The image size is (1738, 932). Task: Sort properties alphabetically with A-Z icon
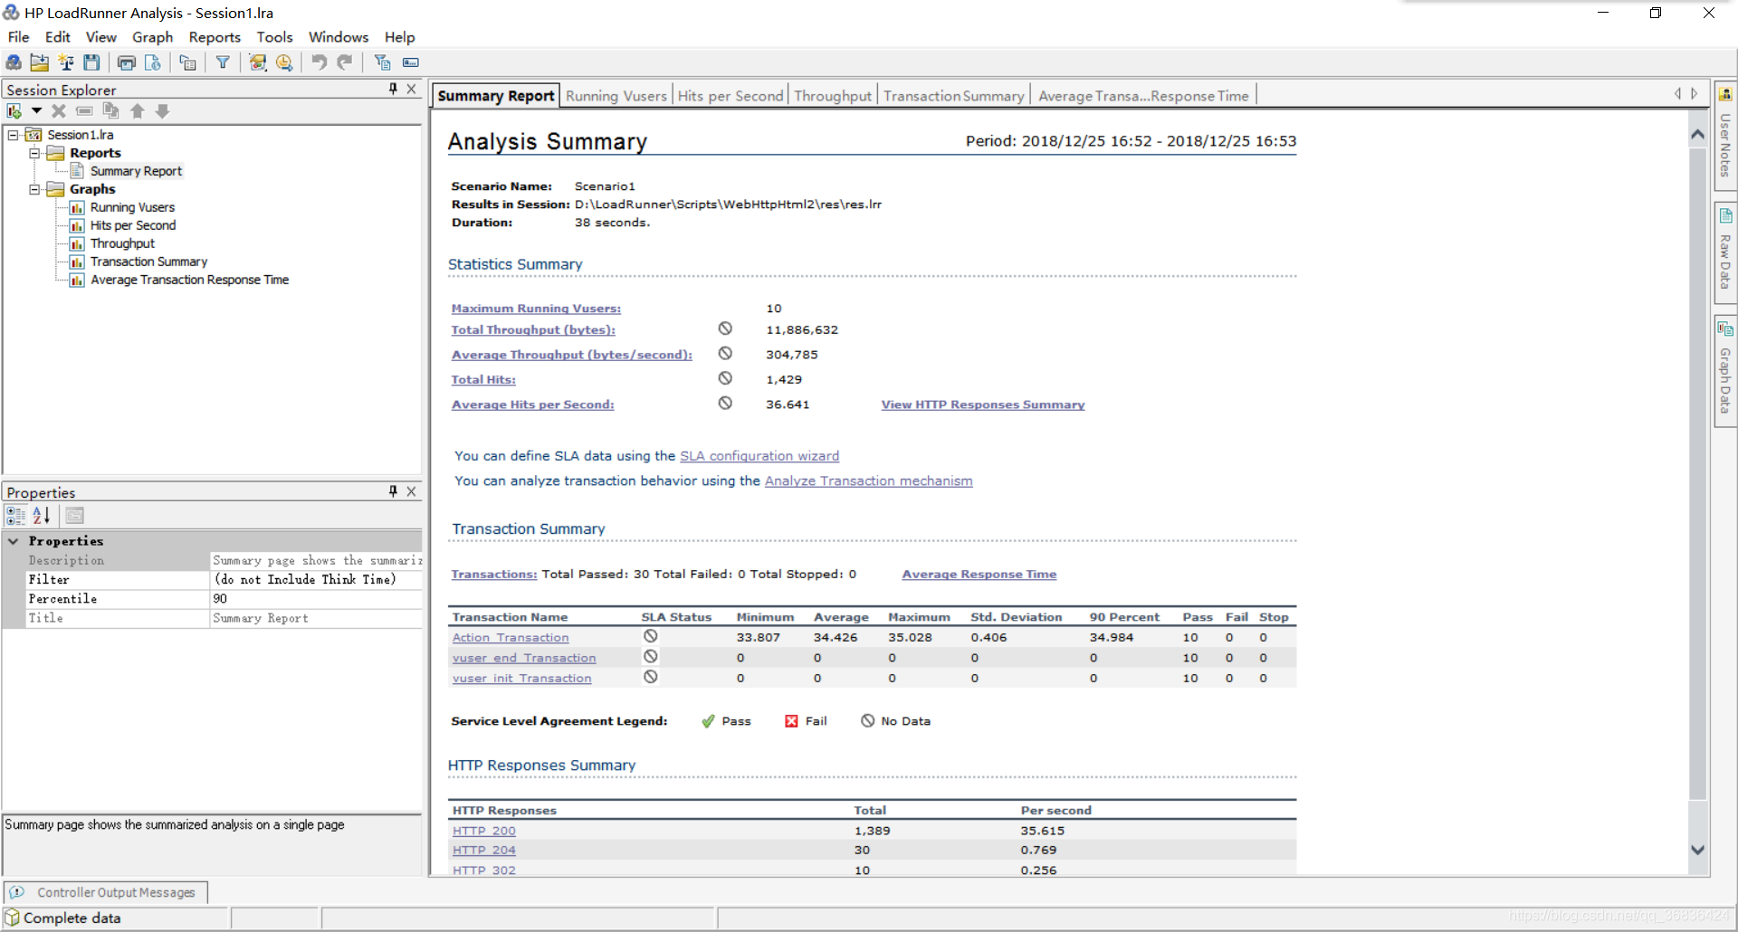[42, 516]
